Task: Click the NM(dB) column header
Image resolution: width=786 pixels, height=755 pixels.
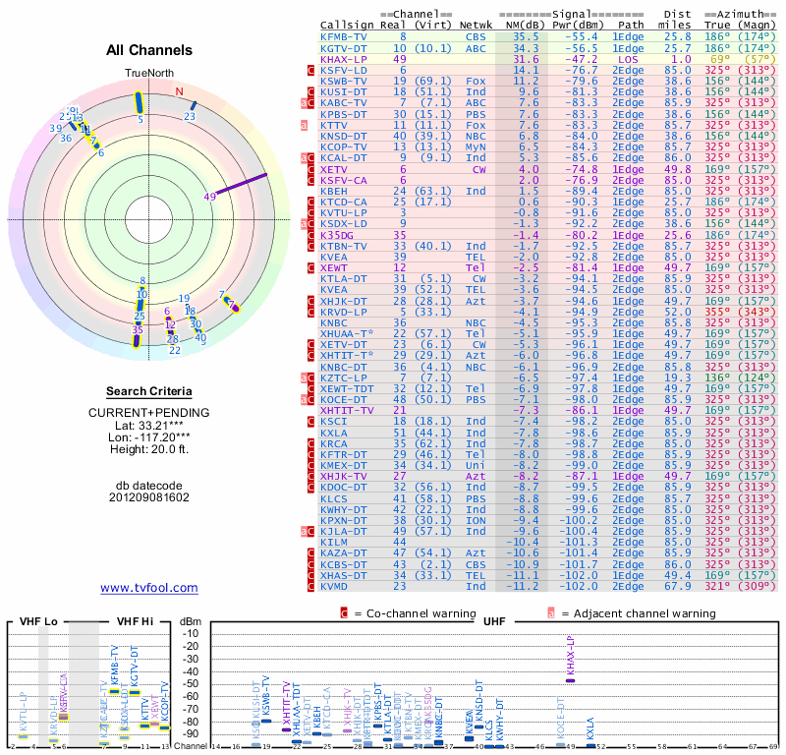Action: [519, 27]
